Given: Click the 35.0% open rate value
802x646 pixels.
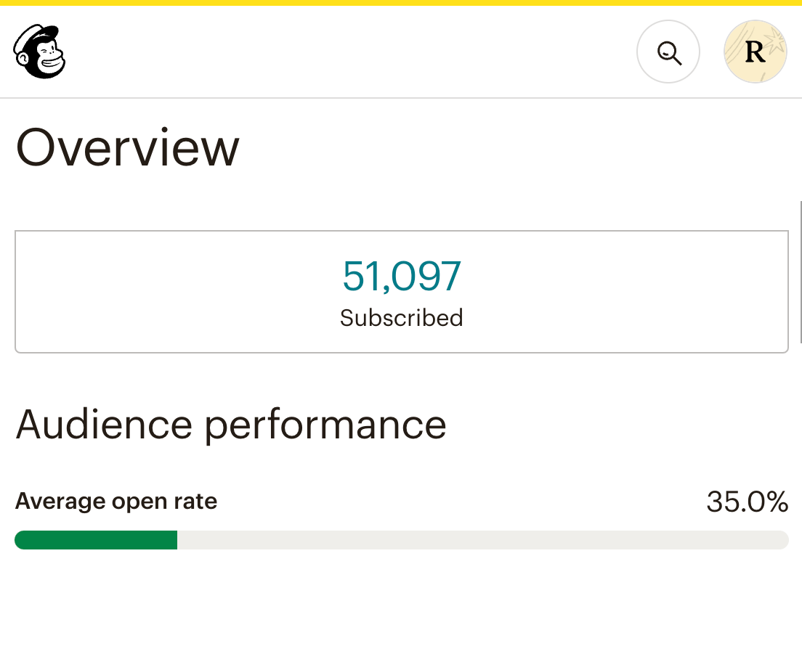Looking at the screenshot, I should [747, 502].
